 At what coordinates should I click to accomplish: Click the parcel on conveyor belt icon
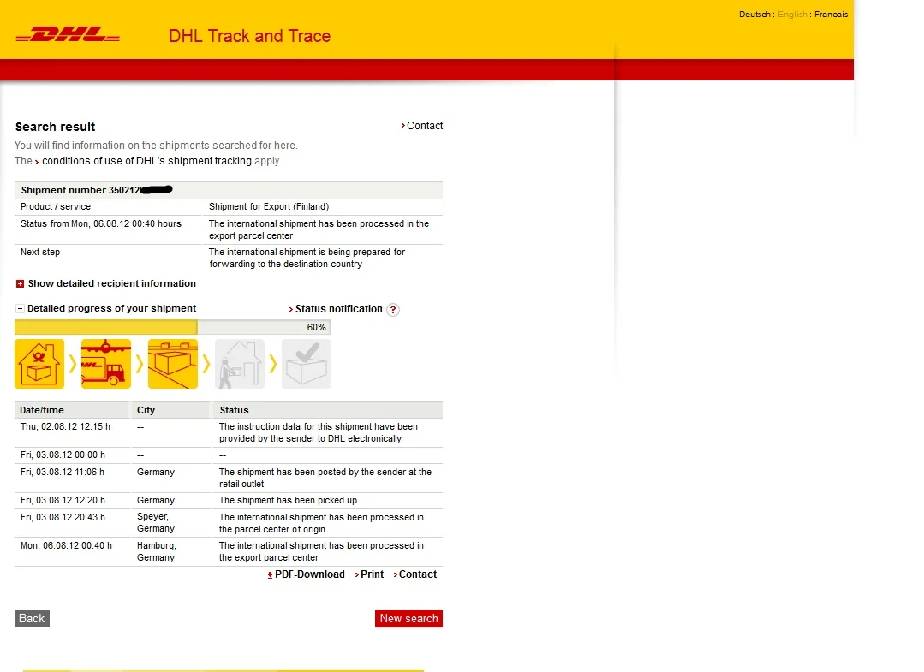[173, 364]
